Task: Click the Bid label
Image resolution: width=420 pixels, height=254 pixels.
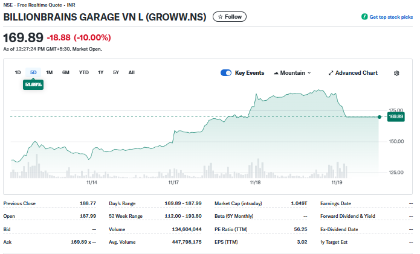Action: tap(7, 229)
